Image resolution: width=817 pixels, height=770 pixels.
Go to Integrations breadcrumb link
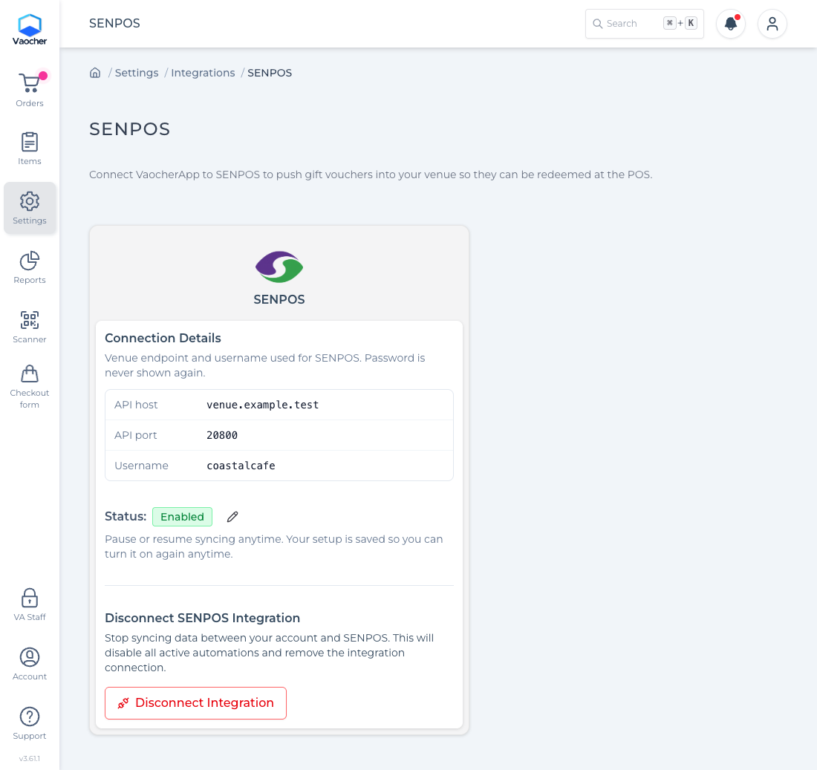tap(203, 73)
